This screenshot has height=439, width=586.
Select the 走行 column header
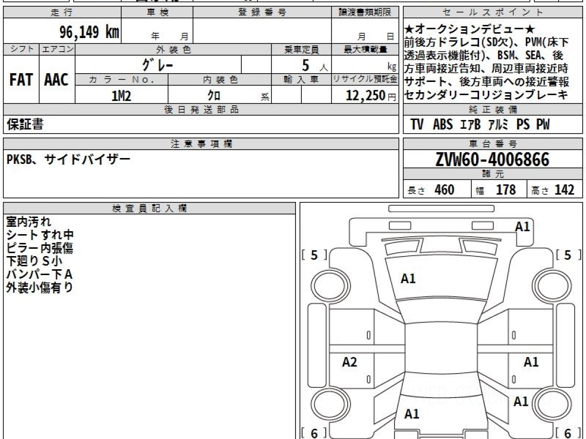coord(62,13)
